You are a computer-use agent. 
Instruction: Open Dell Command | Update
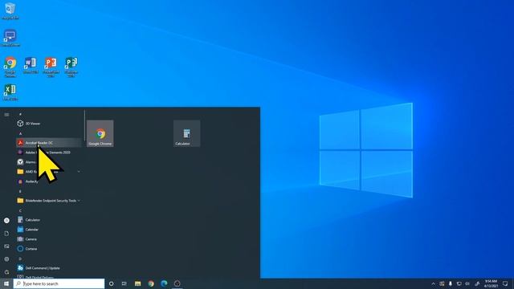coord(49,268)
